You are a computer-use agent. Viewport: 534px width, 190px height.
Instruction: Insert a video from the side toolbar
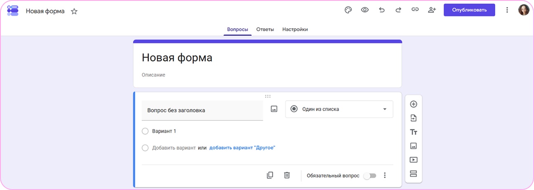[x=413, y=160]
